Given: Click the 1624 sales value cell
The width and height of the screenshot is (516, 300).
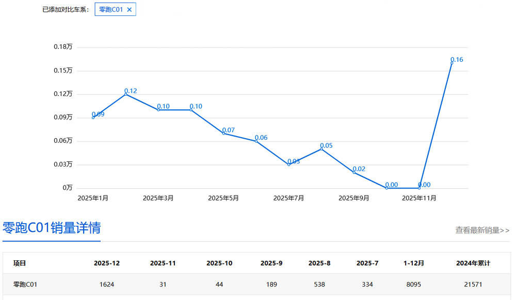Looking at the screenshot, I should [107, 285].
